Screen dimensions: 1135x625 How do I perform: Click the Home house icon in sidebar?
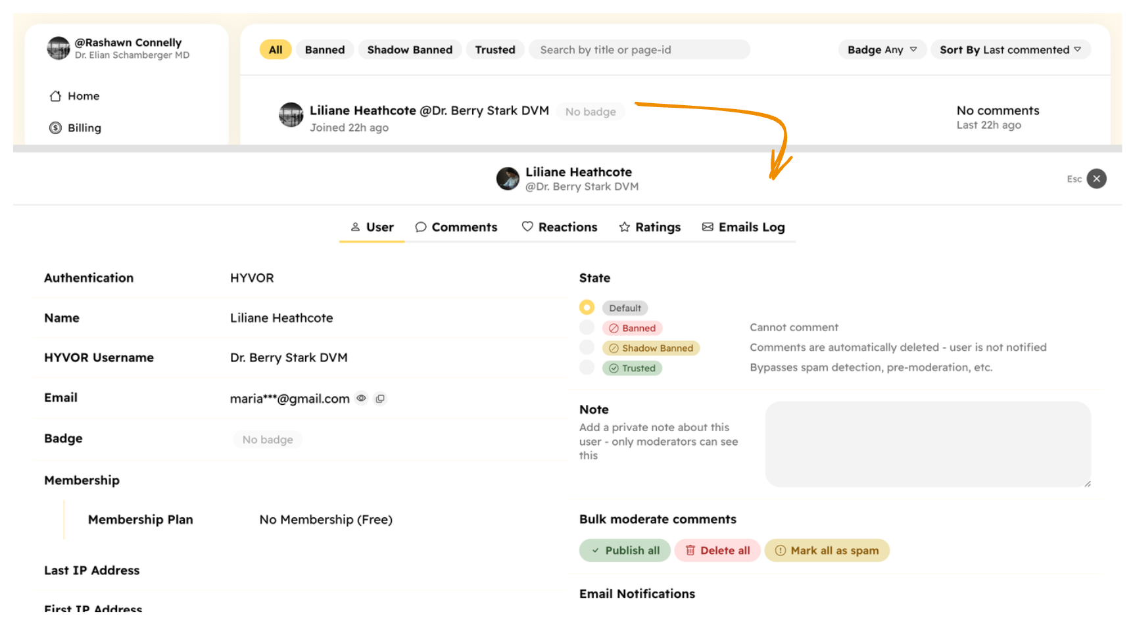[x=56, y=96]
